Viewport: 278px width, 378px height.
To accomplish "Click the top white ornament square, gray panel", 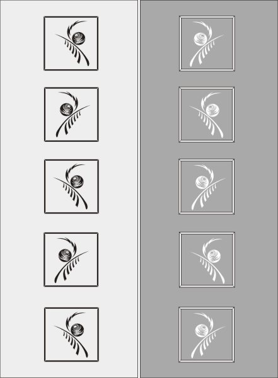I will (207, 43).
